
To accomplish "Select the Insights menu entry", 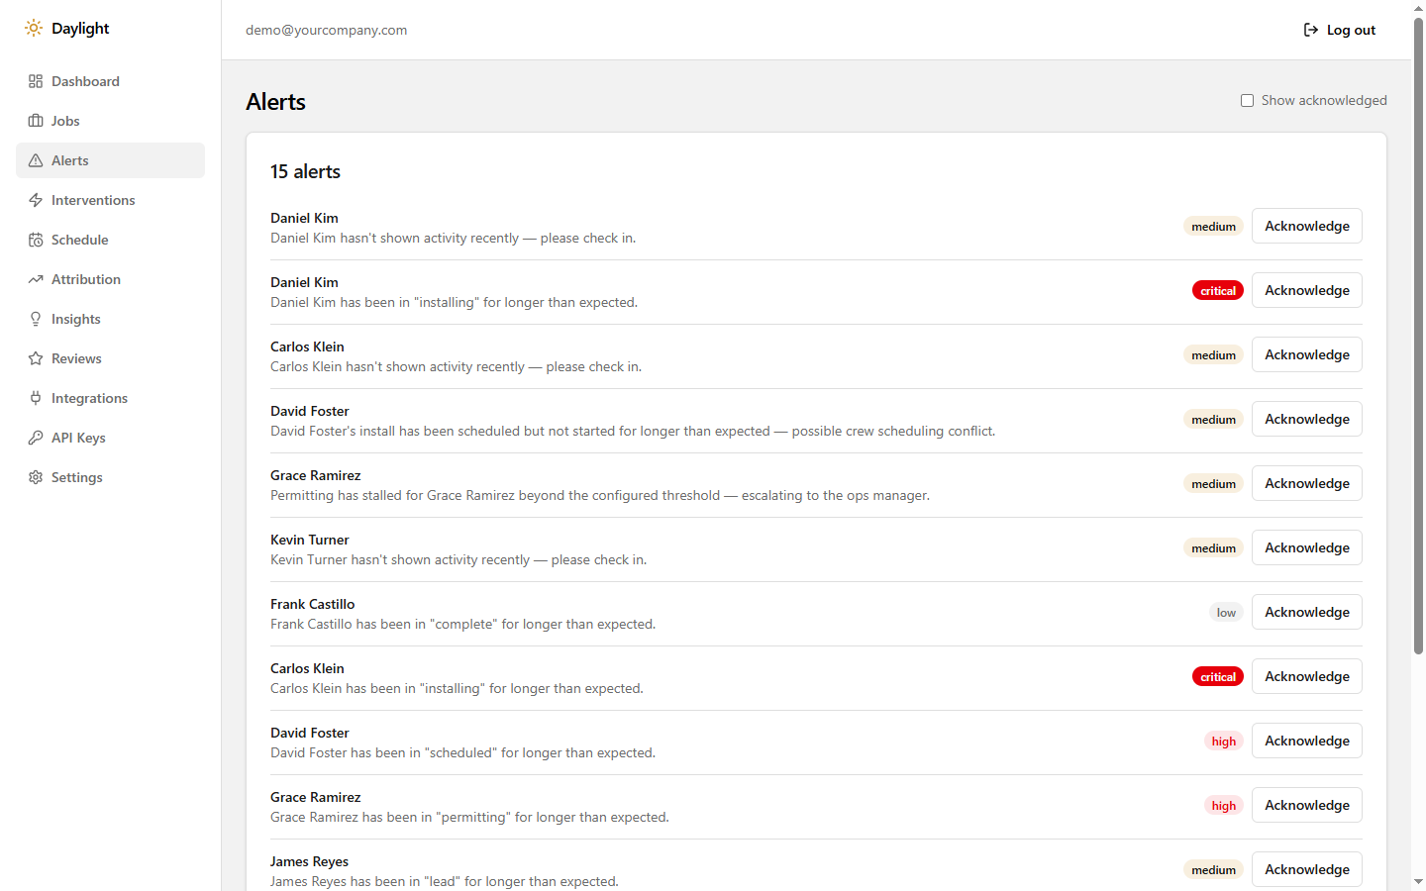I will click(x=110, y=319).
